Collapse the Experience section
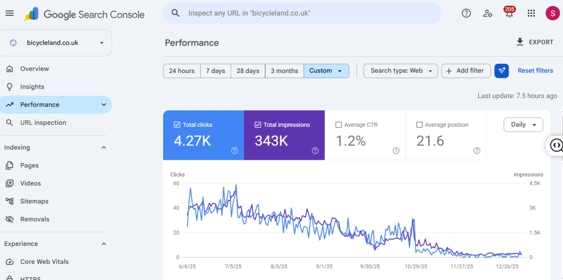Screen dimensions: 563x280 coord(104,244)
